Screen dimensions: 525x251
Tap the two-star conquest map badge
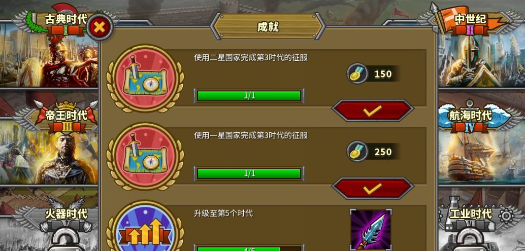tap(145, 79)
